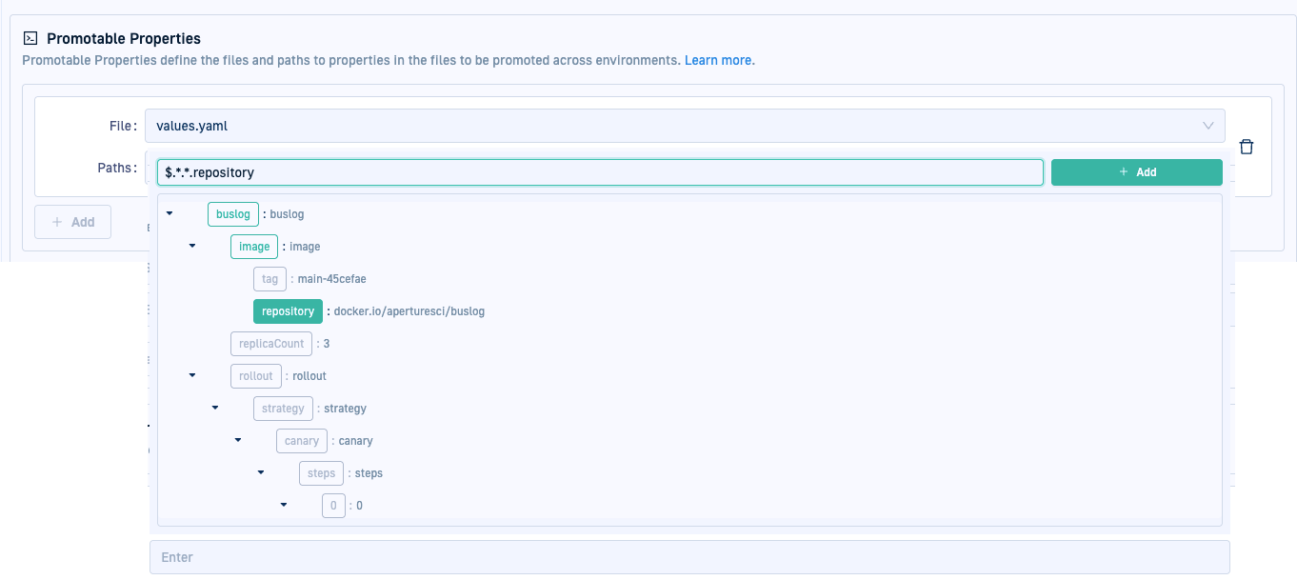This screenshot has height=580, width=1297.
Task: Open the Learn more link
Action: pyautogui.click(x=719, y=60)
